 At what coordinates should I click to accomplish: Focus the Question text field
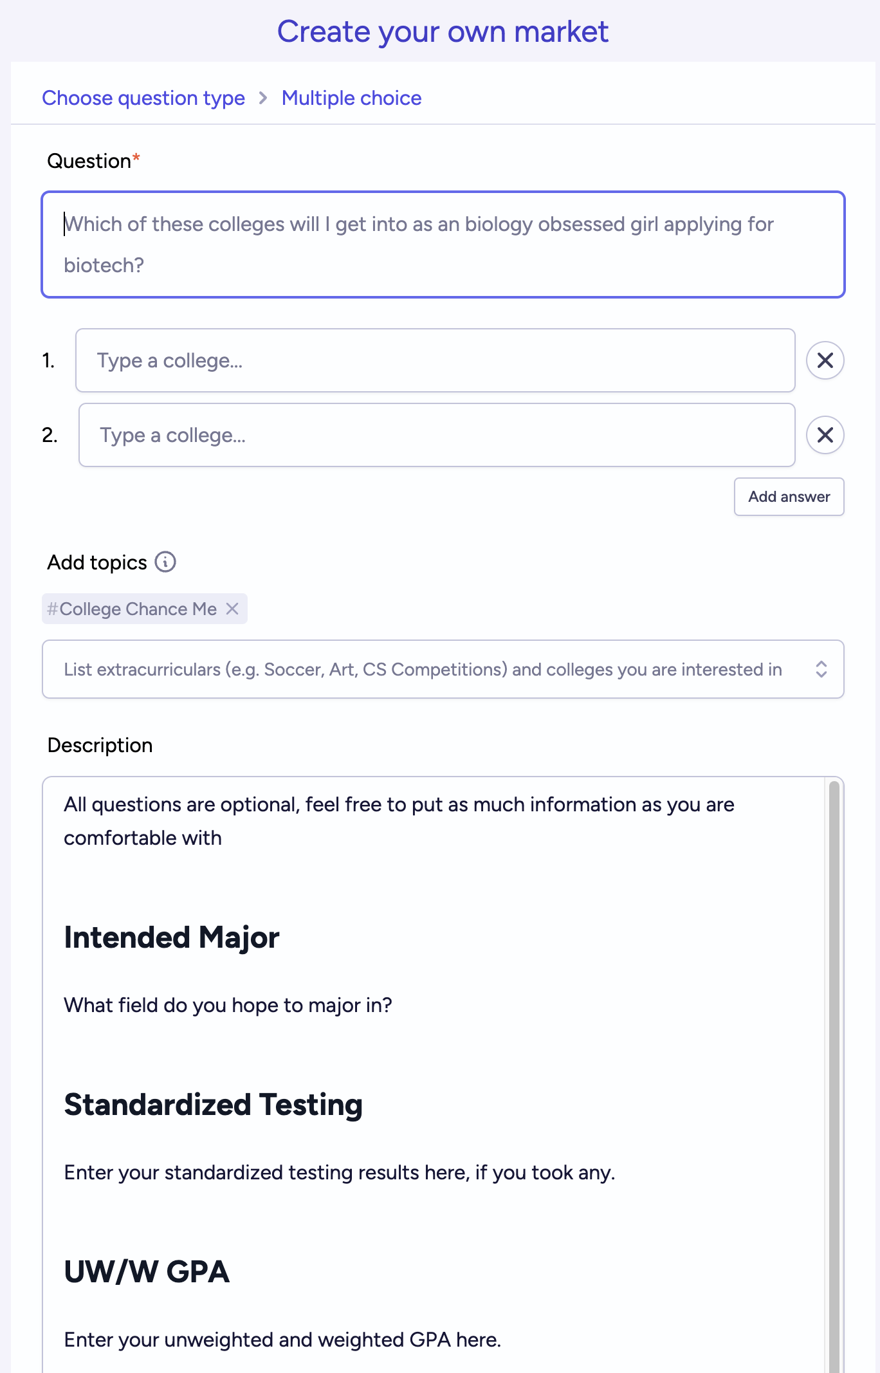coord(443,244)
